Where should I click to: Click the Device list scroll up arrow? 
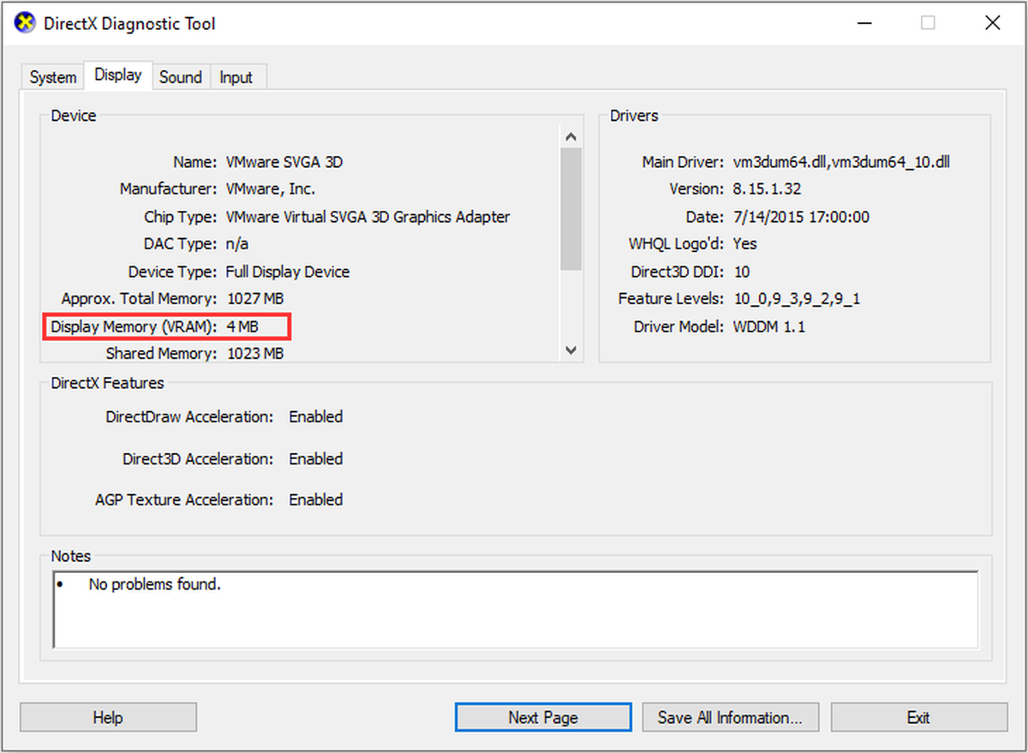571,137
